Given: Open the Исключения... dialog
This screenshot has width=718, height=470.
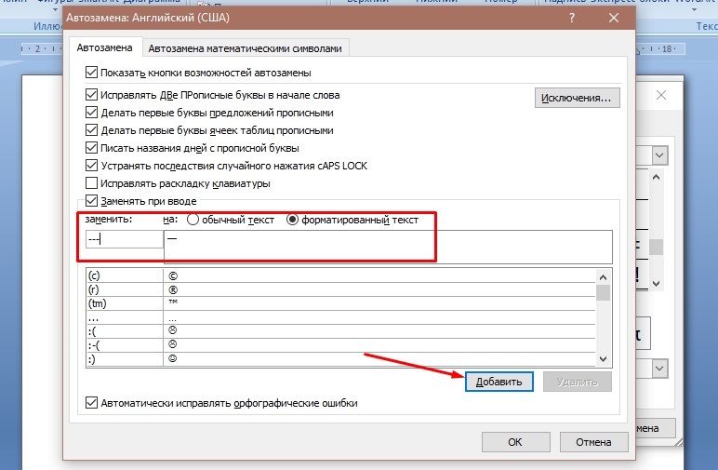Looking at the screenshot, I should click(x=577, y=98).
